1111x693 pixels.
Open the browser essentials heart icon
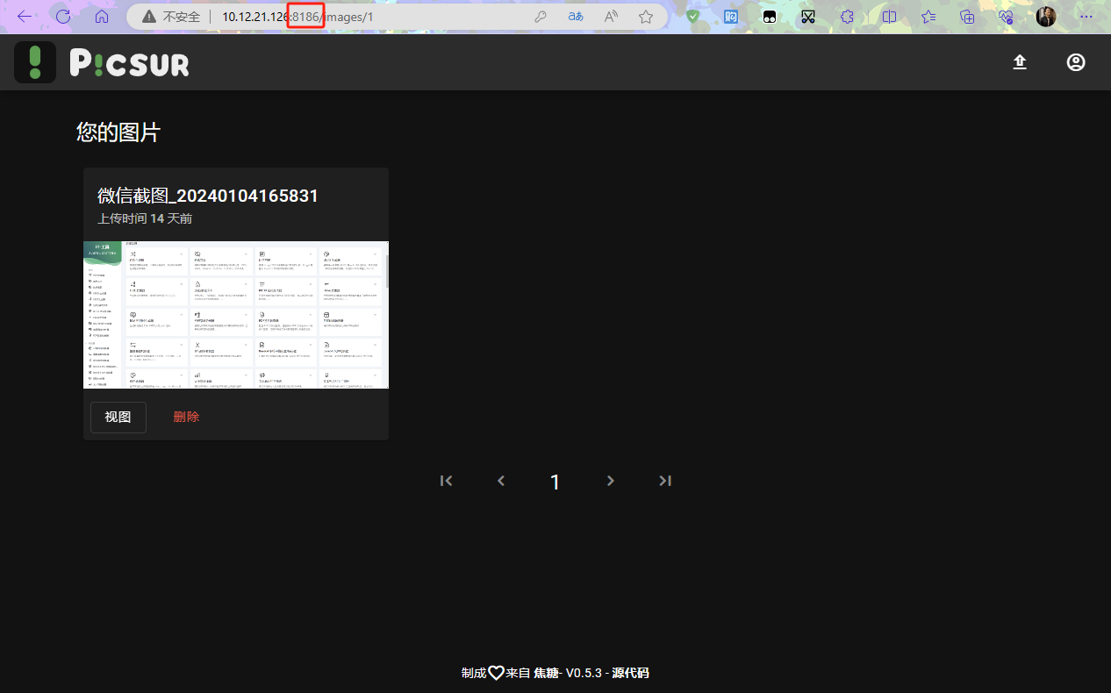click(1006, 17)
